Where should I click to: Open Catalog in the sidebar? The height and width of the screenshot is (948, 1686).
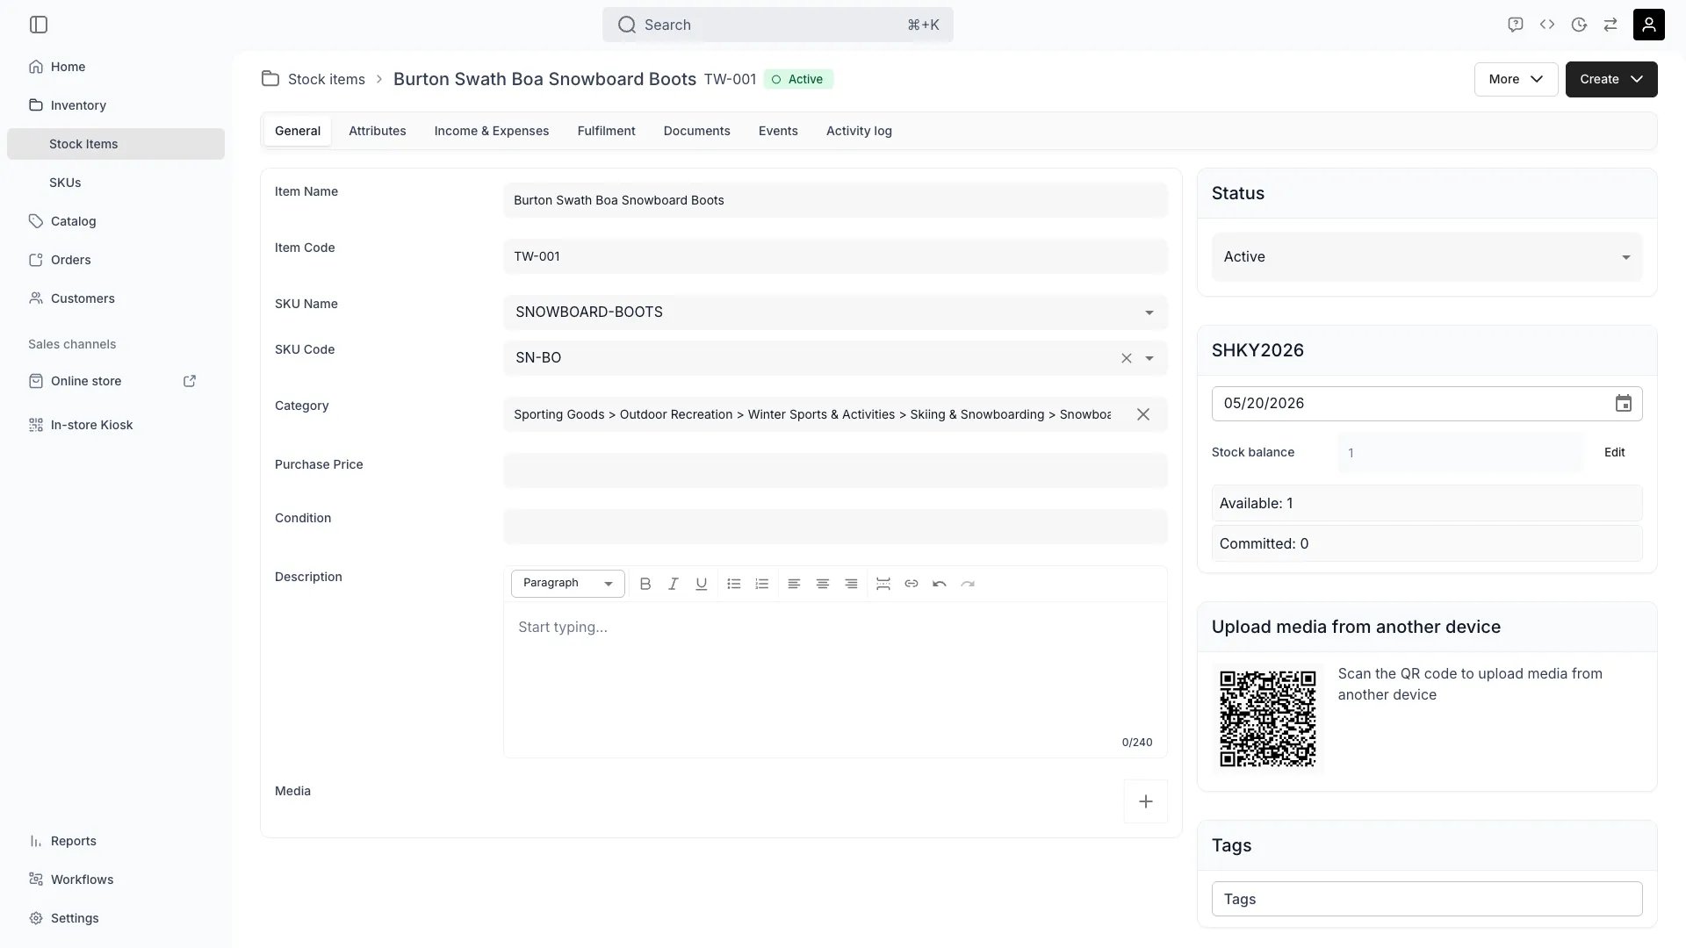pyautogui.click(x=116, y=221)
